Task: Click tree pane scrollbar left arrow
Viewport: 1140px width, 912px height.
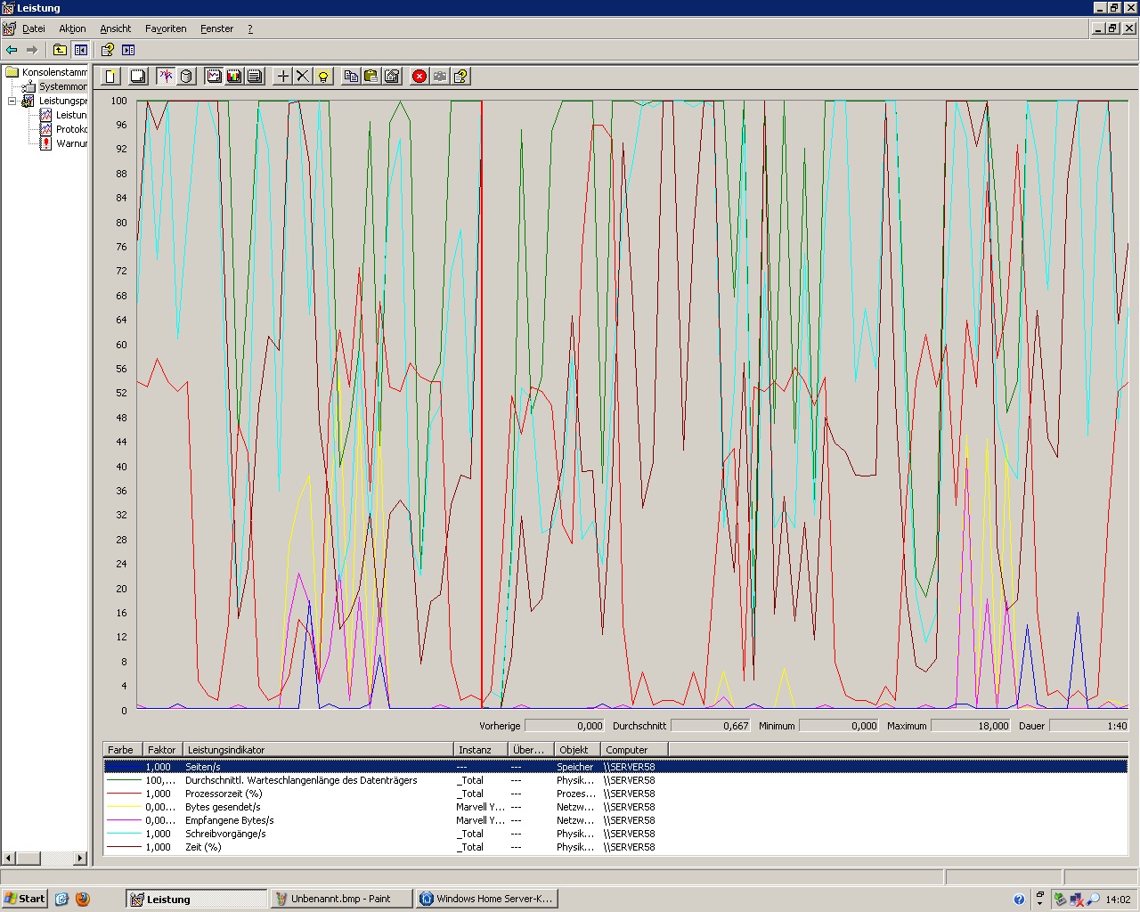Action: 8,859
